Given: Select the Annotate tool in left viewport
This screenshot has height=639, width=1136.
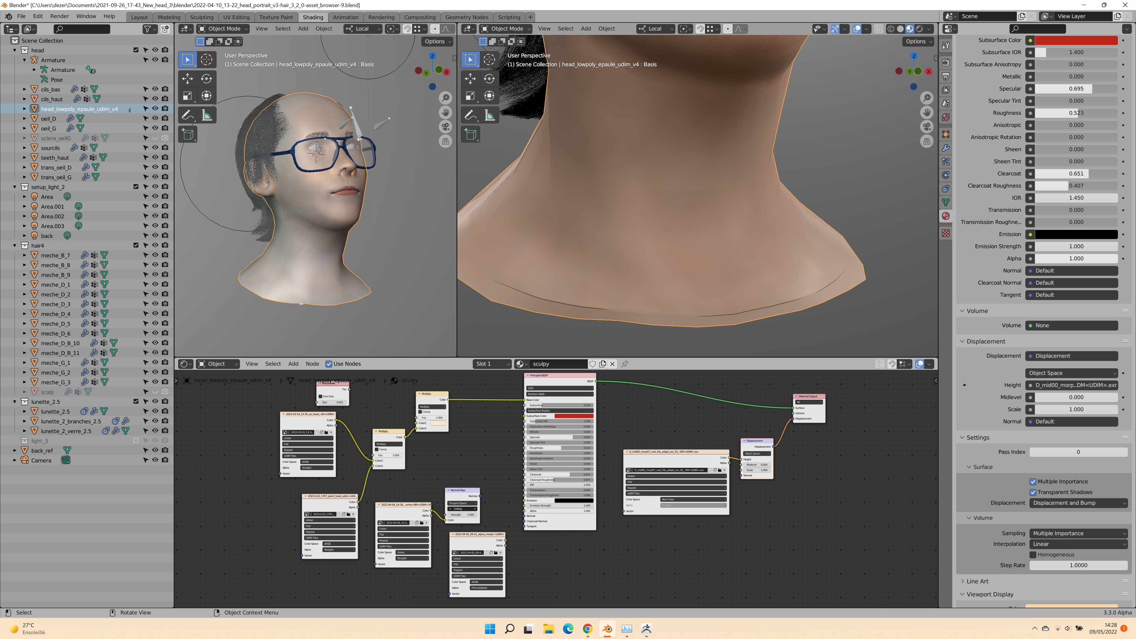Looking at the screenshot, I should coord(188,115).
